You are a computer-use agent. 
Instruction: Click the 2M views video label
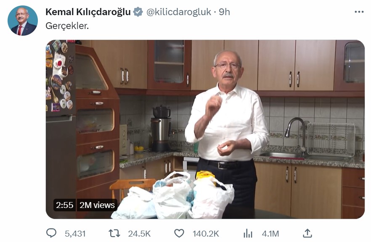97,205
